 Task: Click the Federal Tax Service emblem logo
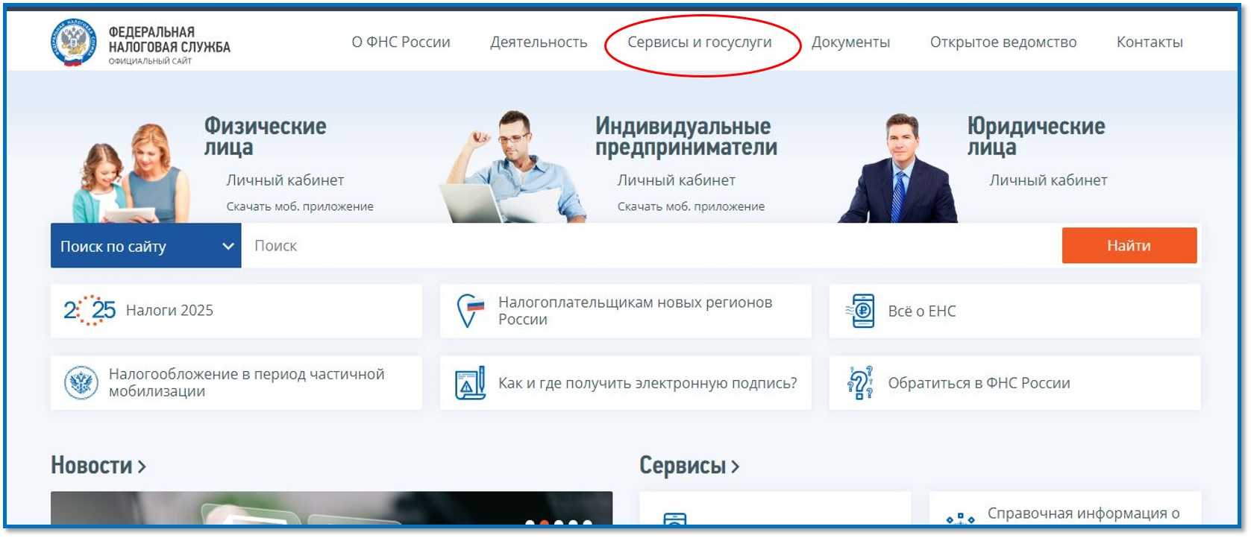(x=73, y=42)
